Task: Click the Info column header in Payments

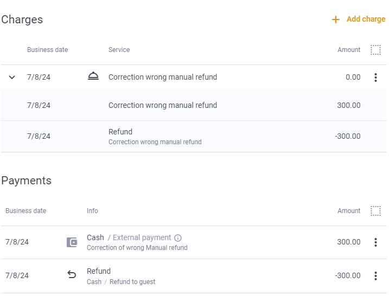Action: point(92,211)
